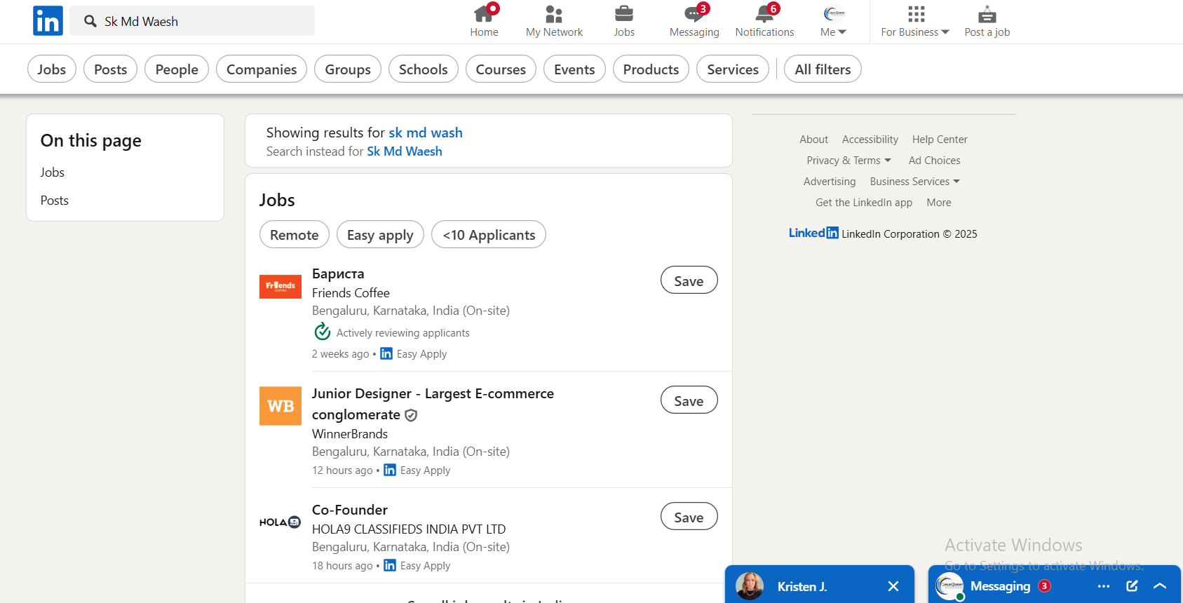Select the Companies search filter tab
Image resolution: width=1183 pixels, height=603 pixels.
pos(262,69)
